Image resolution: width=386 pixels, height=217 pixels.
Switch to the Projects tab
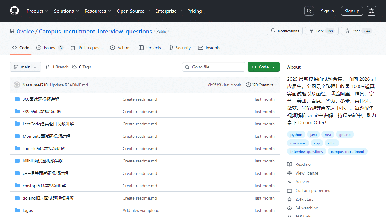coord(150,48)
